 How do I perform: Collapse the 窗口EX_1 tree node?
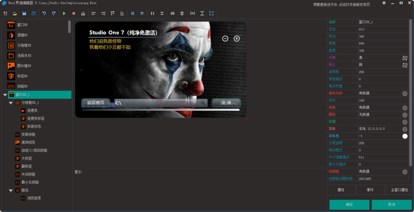tap(5, 95)
